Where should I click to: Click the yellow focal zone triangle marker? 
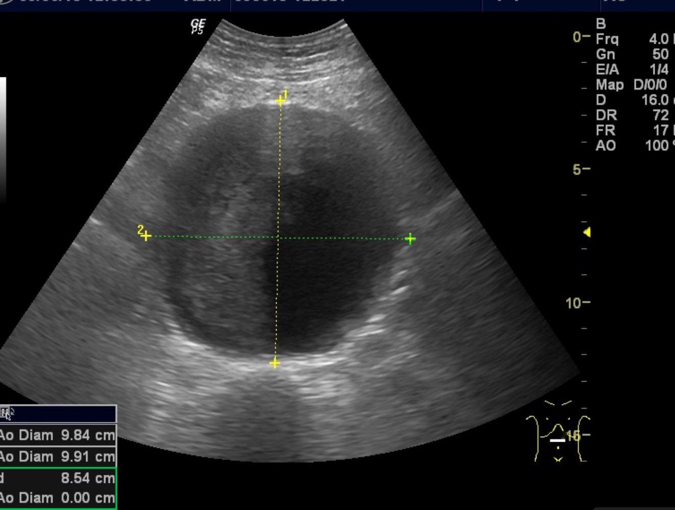click(x=587, y=232)
